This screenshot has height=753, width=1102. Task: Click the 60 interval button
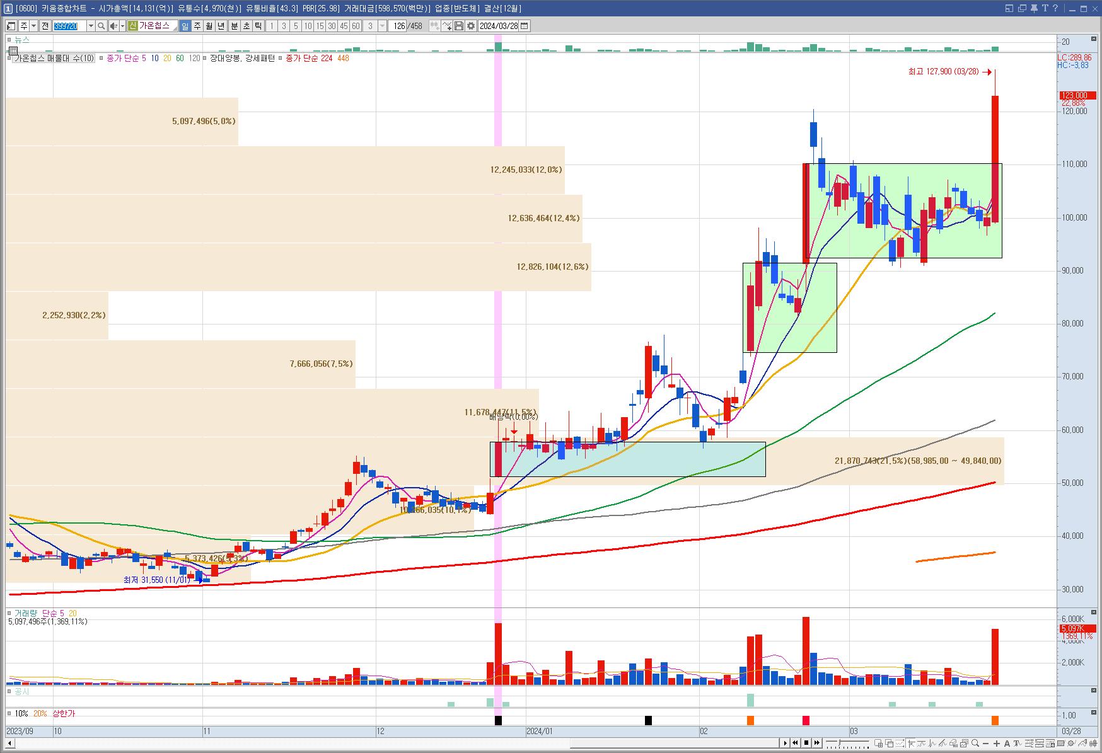[356, 26]
